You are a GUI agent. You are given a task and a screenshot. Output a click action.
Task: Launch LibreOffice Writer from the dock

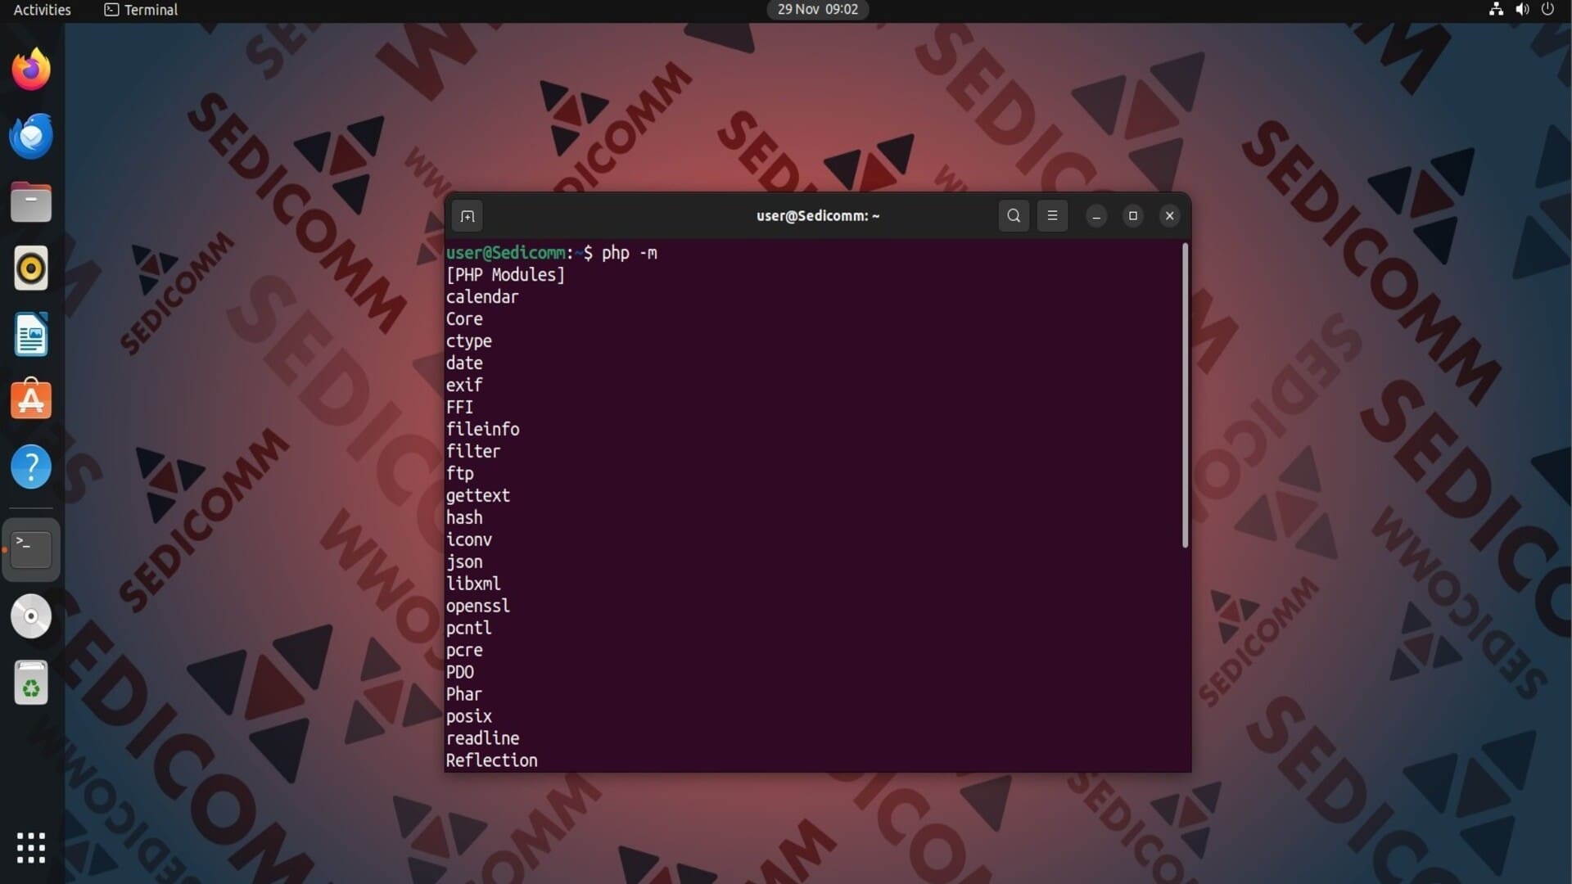coord(31,334)
